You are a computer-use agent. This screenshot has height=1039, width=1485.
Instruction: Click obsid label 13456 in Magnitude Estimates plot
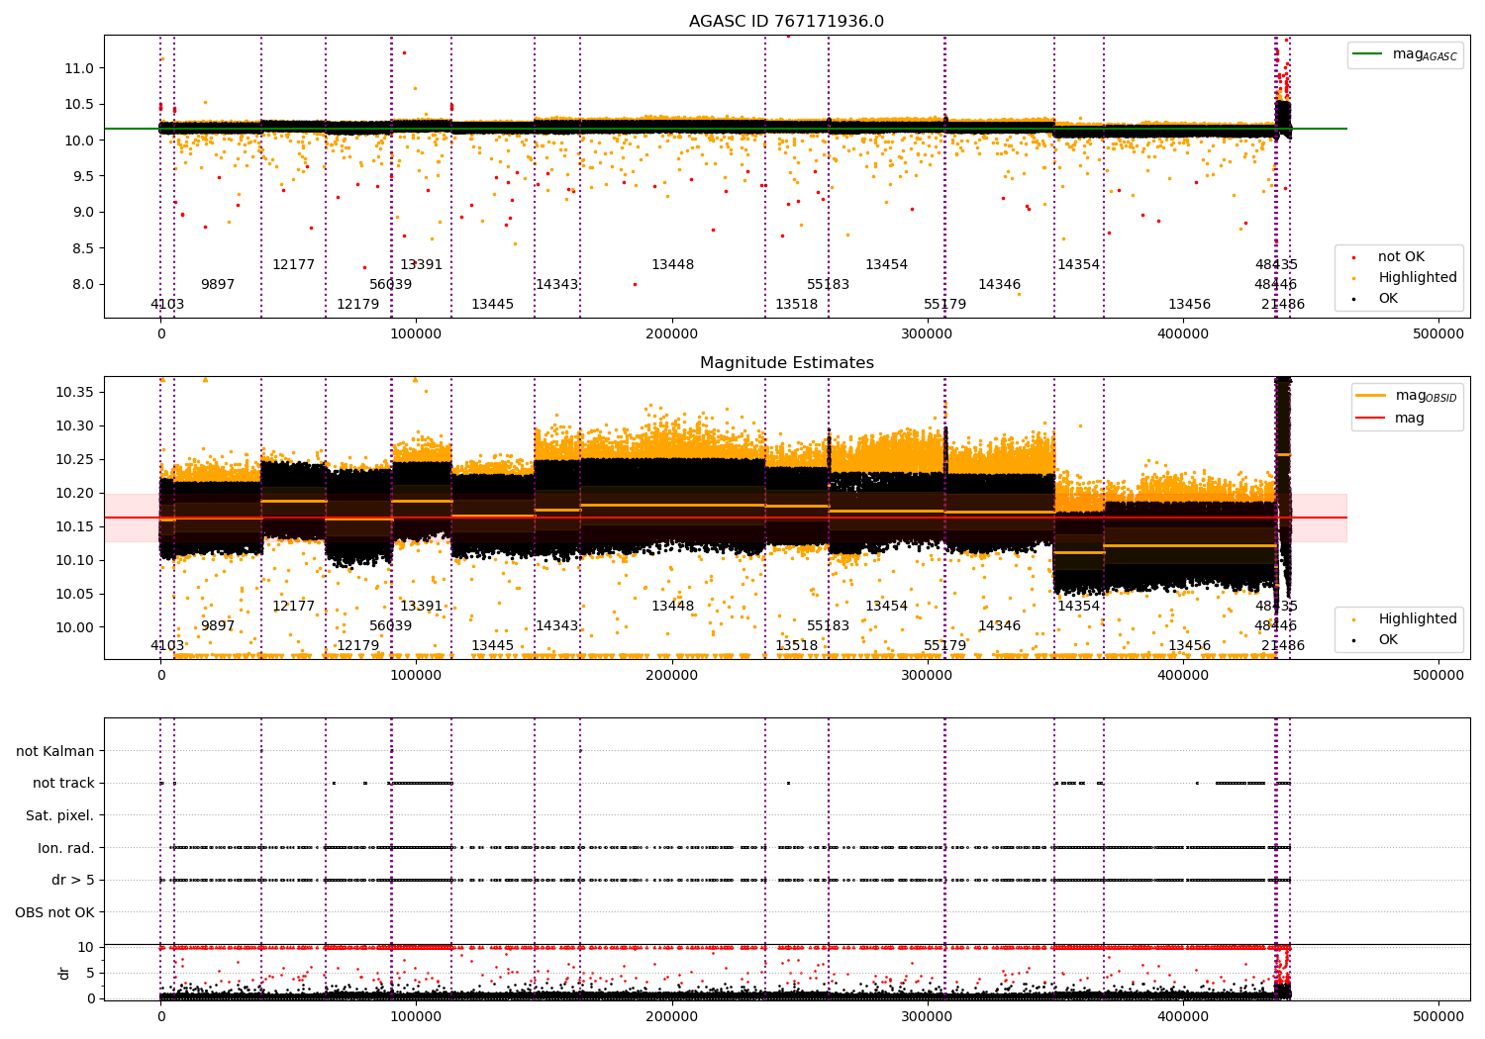click(1190, 646)
